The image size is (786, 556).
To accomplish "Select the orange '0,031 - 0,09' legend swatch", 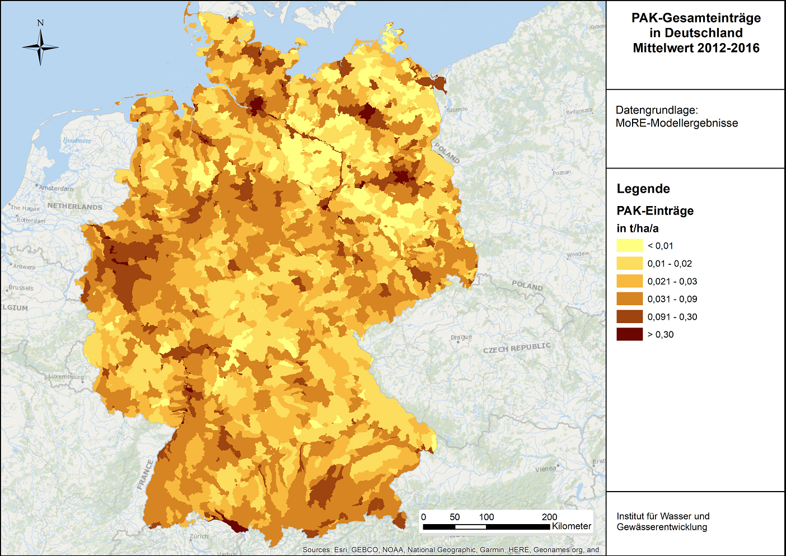I will tap(629, 299).
